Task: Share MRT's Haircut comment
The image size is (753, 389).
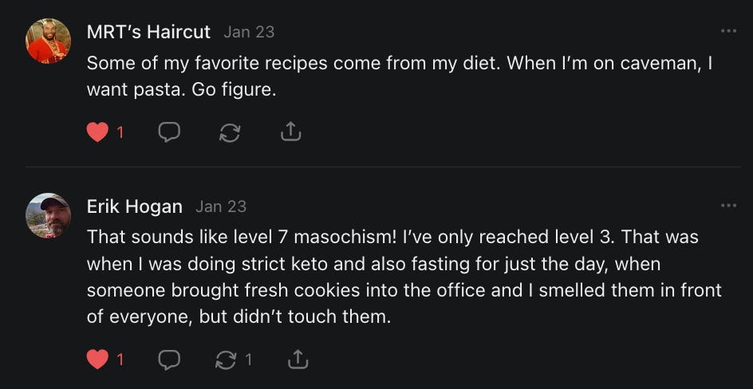Action: coord(291,132)
